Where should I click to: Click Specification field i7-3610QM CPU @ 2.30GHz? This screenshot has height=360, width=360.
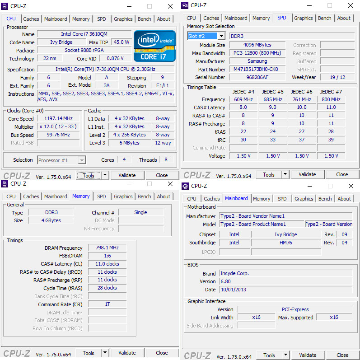click(x=106, y=69)
